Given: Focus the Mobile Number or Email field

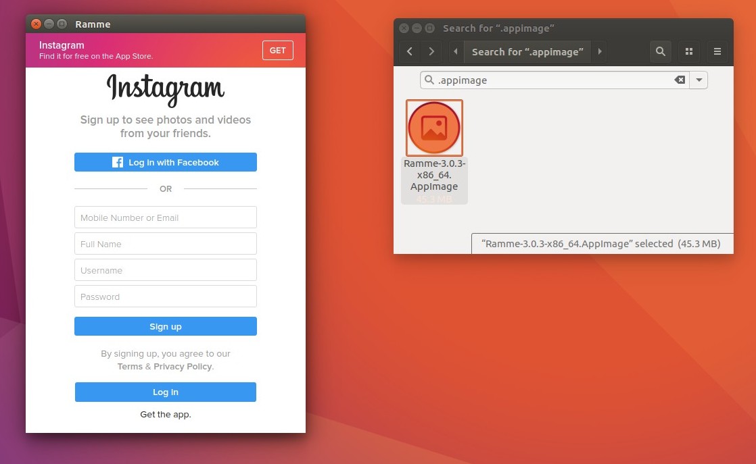Looking at the screenshot, I should click(166, 217).
